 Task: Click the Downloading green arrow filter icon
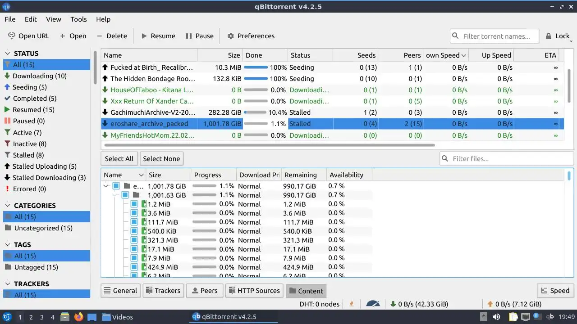coord(7,76)
